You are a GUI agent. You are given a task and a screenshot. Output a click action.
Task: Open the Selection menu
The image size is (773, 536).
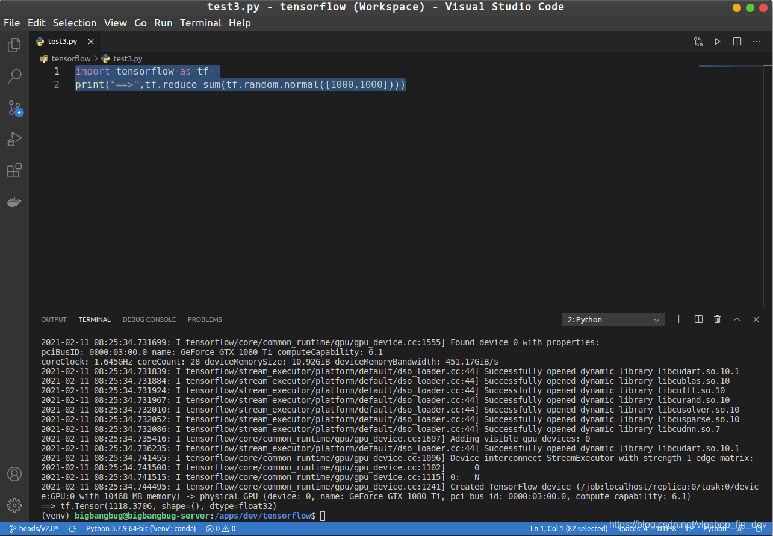(75, 23)
